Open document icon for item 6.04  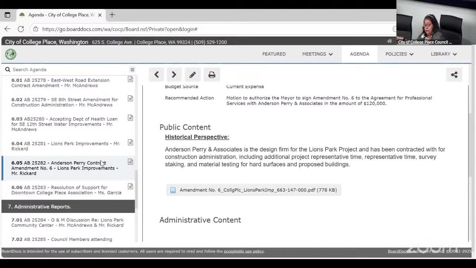[x=131, y=143]
